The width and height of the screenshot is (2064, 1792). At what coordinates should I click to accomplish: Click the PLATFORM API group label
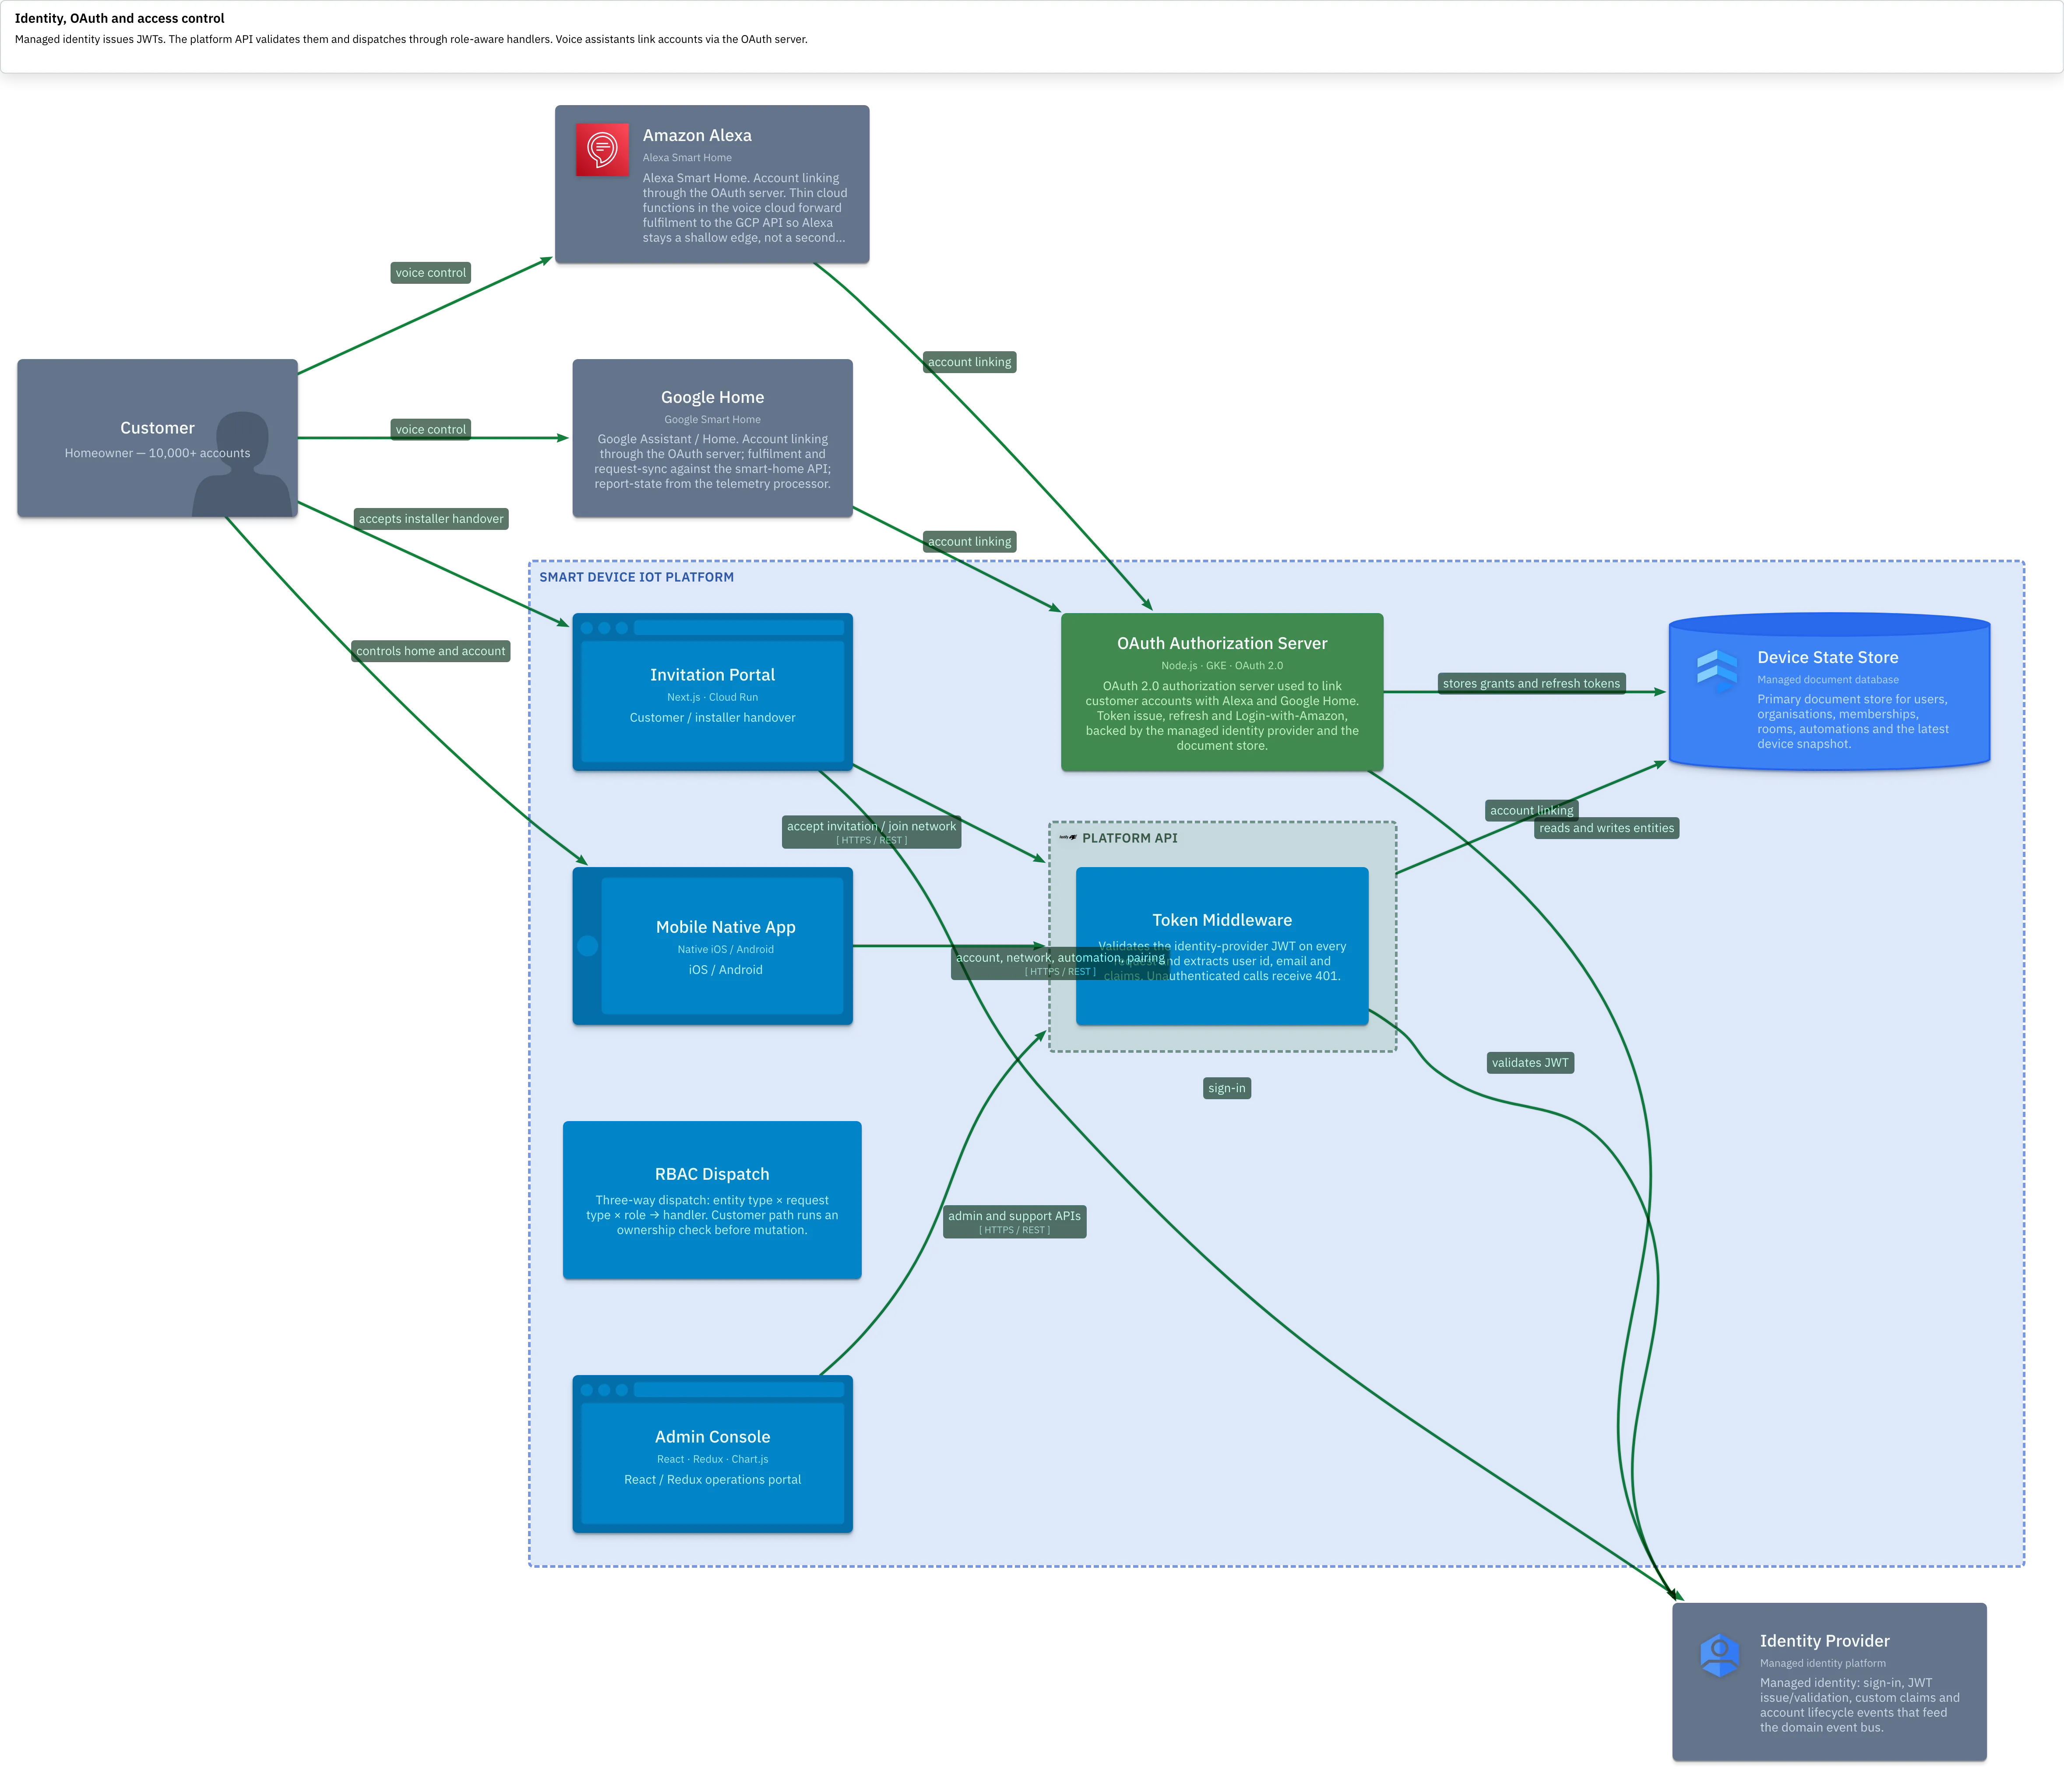coord(1129,838)
